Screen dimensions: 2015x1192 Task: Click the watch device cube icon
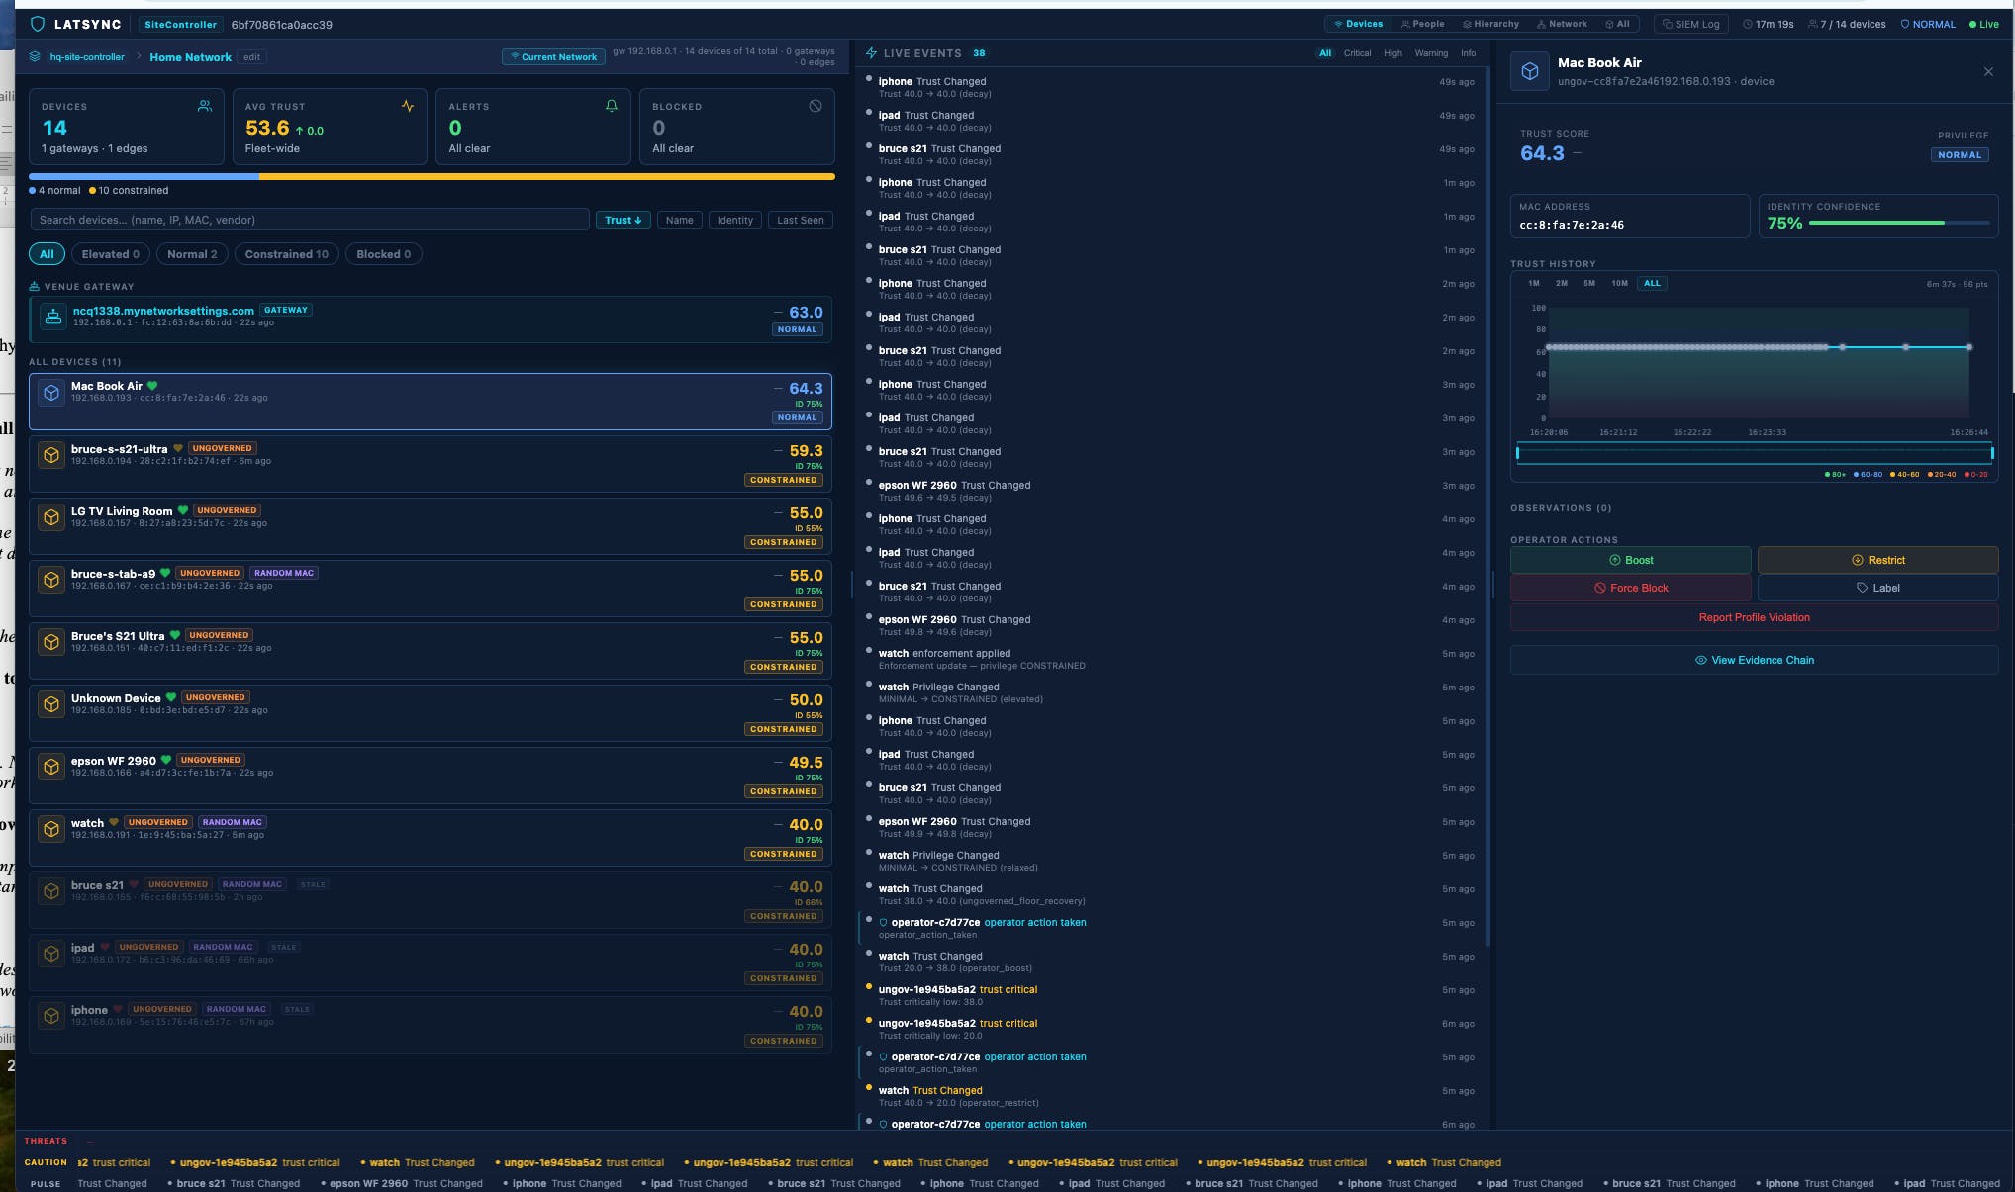point(51,829)
